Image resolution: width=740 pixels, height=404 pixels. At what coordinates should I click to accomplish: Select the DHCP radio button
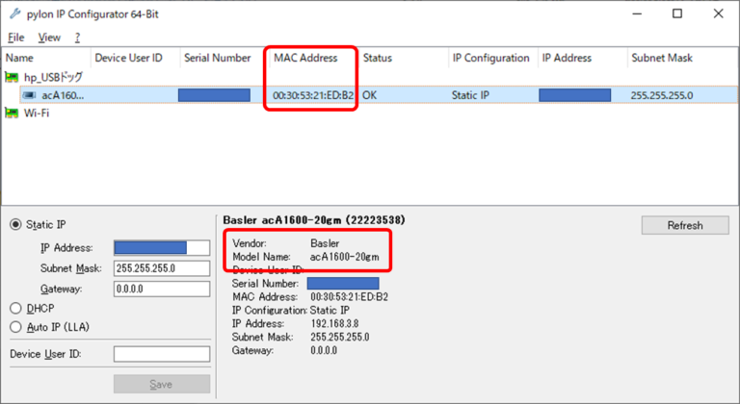point(15,309)
